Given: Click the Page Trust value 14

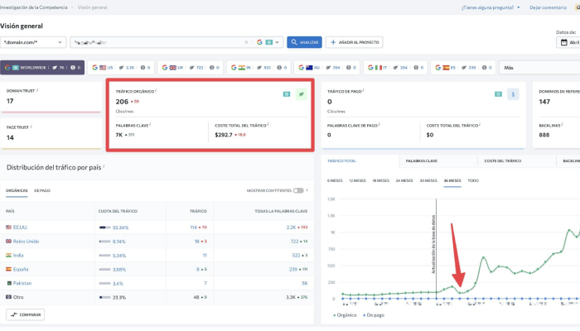Looking at the screenshot, I should [x=10, y=137].
